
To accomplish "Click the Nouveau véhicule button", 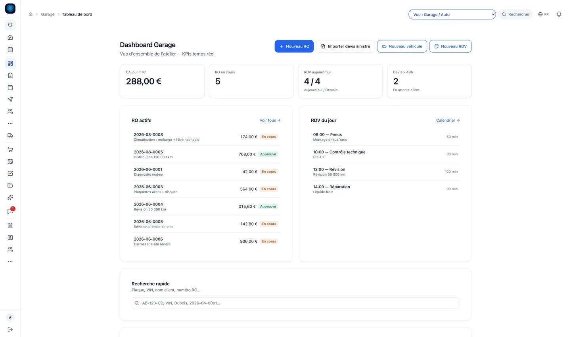I will click(x=402, y=46).
